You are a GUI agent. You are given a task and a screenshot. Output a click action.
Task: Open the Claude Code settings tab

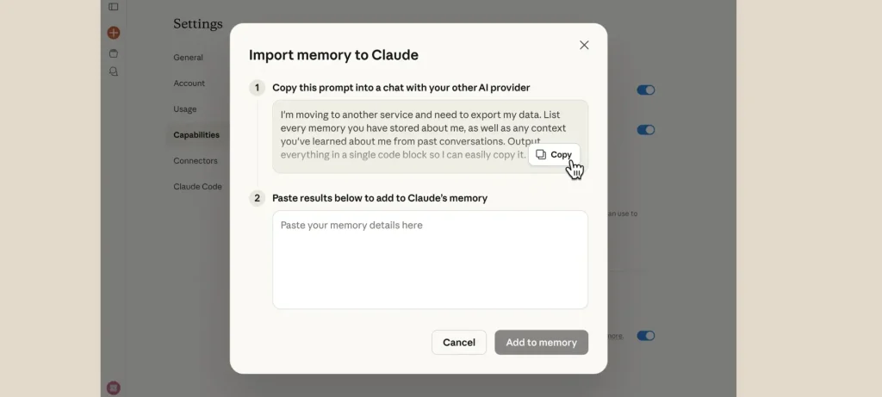click(x=197, y=187)
